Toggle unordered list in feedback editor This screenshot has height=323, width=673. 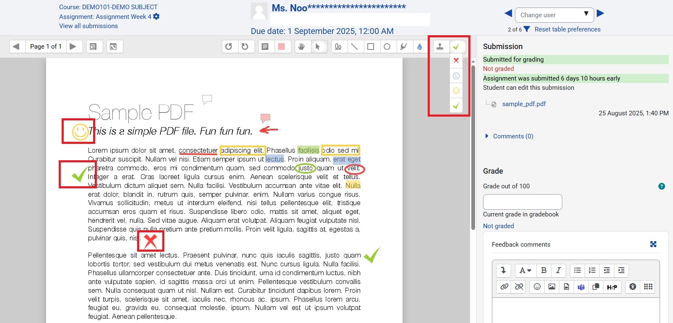point(577,271)
